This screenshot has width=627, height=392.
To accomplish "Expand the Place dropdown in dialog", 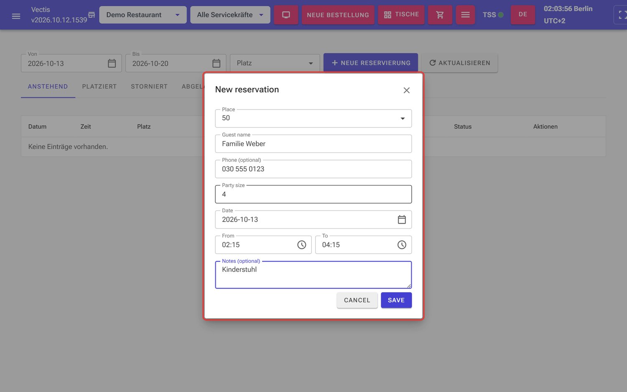I will (313, 118).
